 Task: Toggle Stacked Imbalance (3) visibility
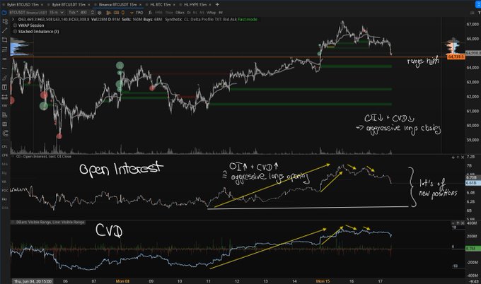[x=15, y=32]
